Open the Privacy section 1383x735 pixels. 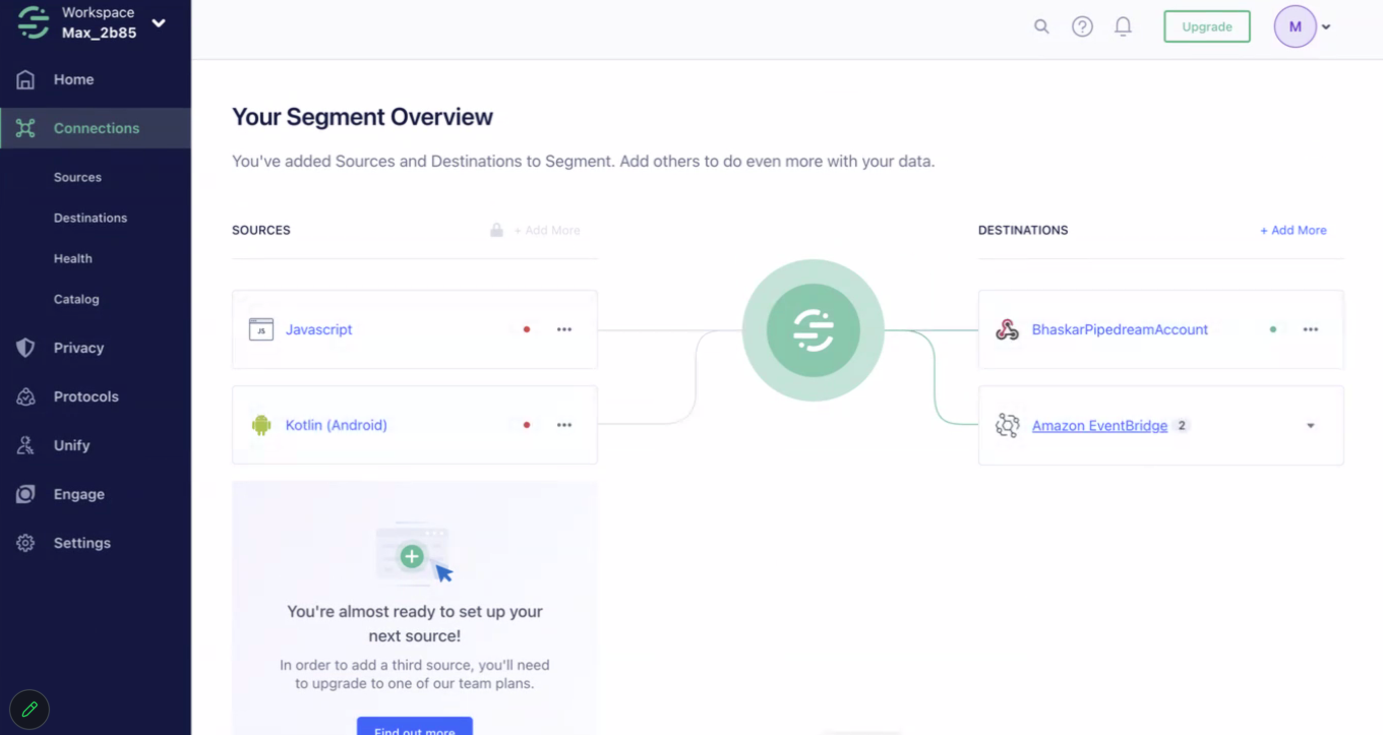[79, 348]
